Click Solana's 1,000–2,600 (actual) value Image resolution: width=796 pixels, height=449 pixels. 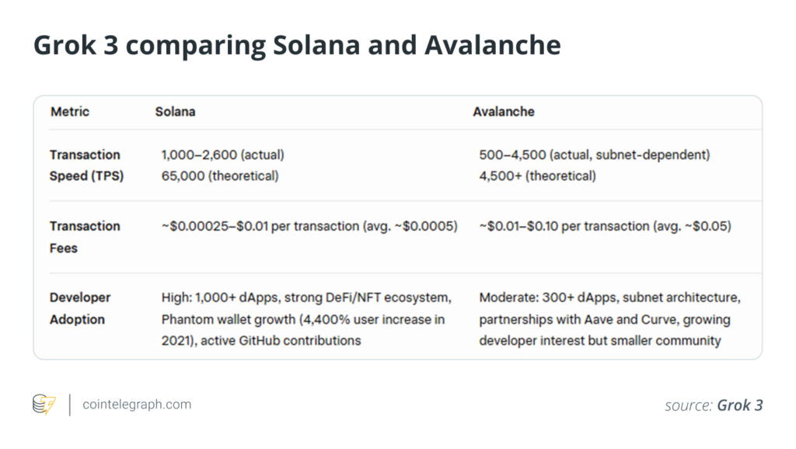click(223, 155)
